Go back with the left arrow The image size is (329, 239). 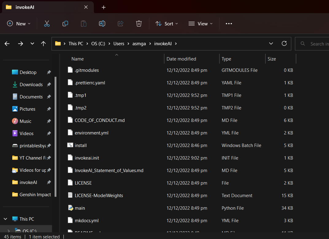(7, 44)
